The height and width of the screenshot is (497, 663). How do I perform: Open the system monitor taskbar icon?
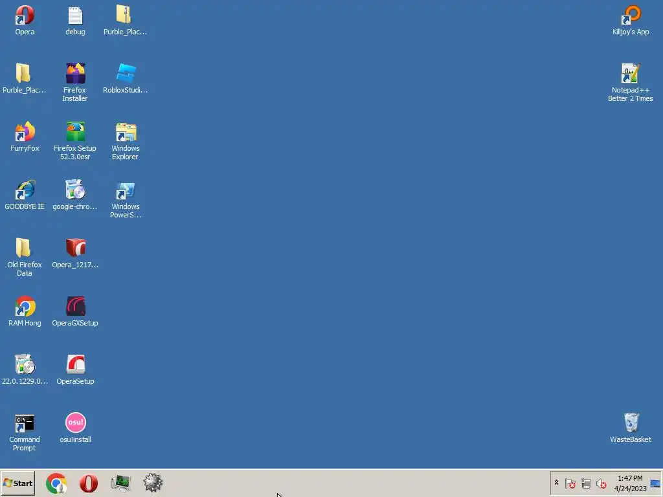[120, 483]
